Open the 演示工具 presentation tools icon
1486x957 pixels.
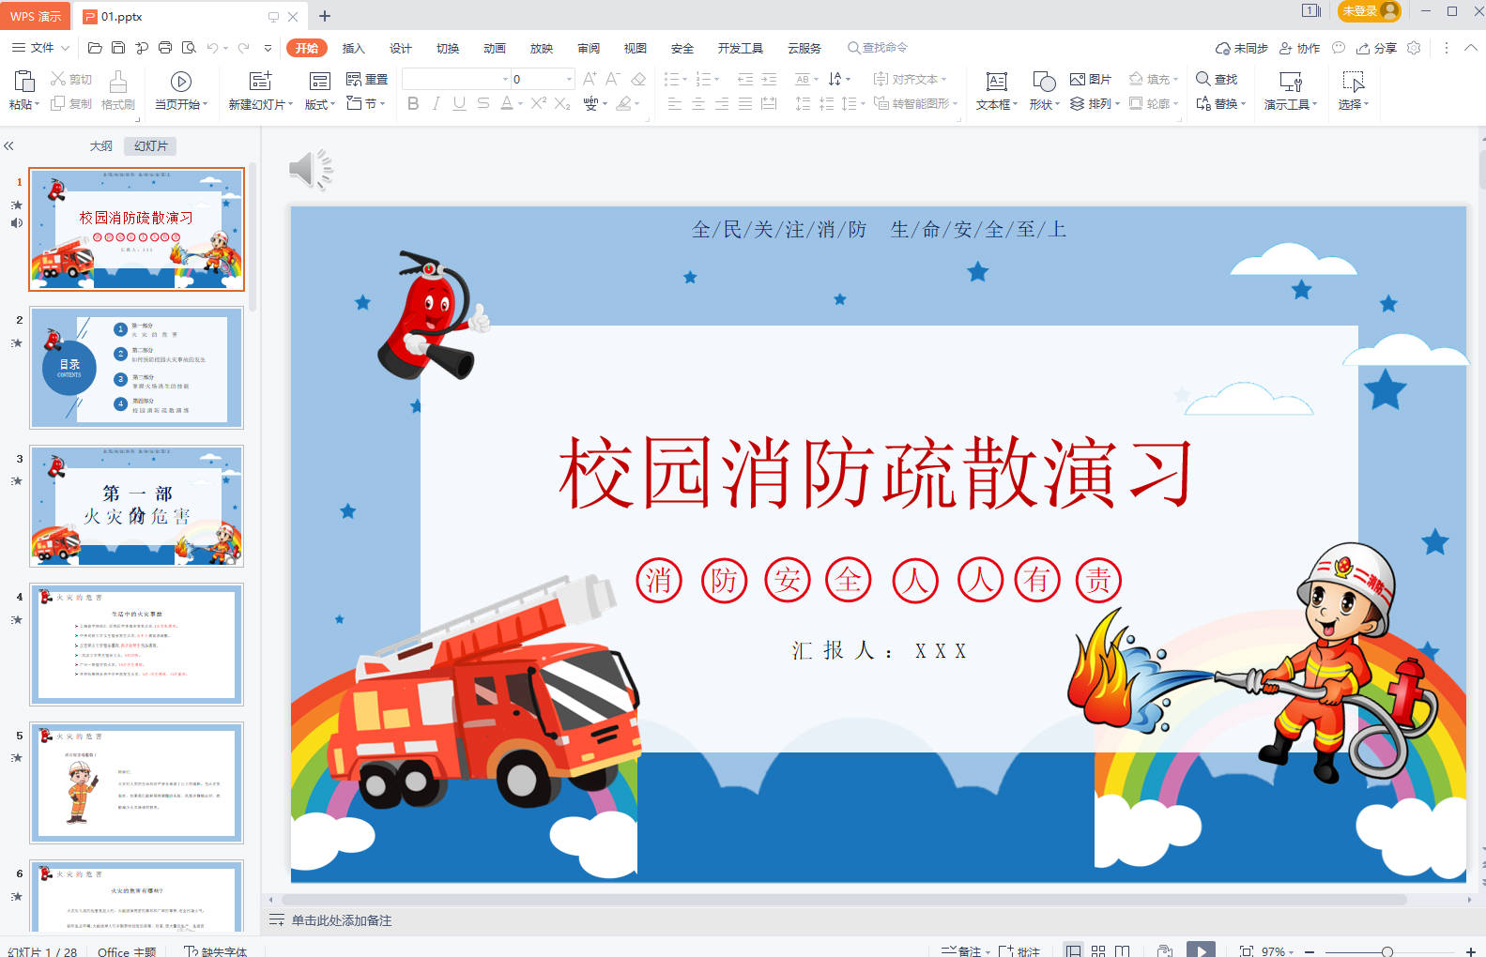(1291, 82)
